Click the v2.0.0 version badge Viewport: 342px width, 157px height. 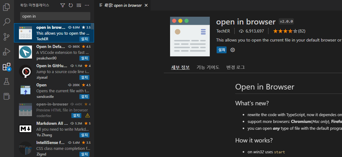[286, 21]
